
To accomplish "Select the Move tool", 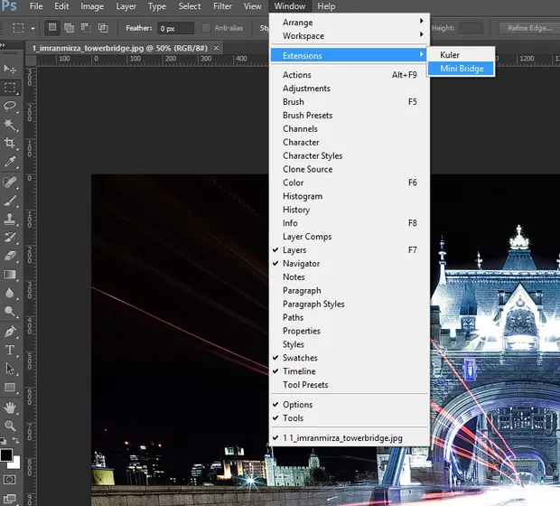I will (11, 69).
